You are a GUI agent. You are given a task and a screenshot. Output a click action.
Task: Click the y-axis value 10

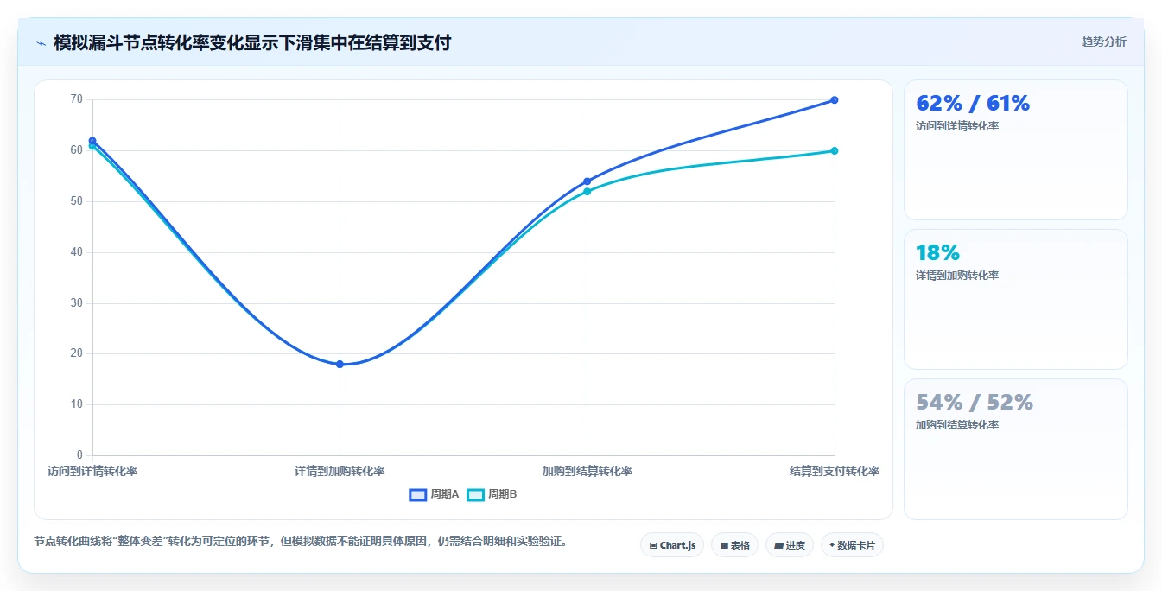tap(77, 404)
